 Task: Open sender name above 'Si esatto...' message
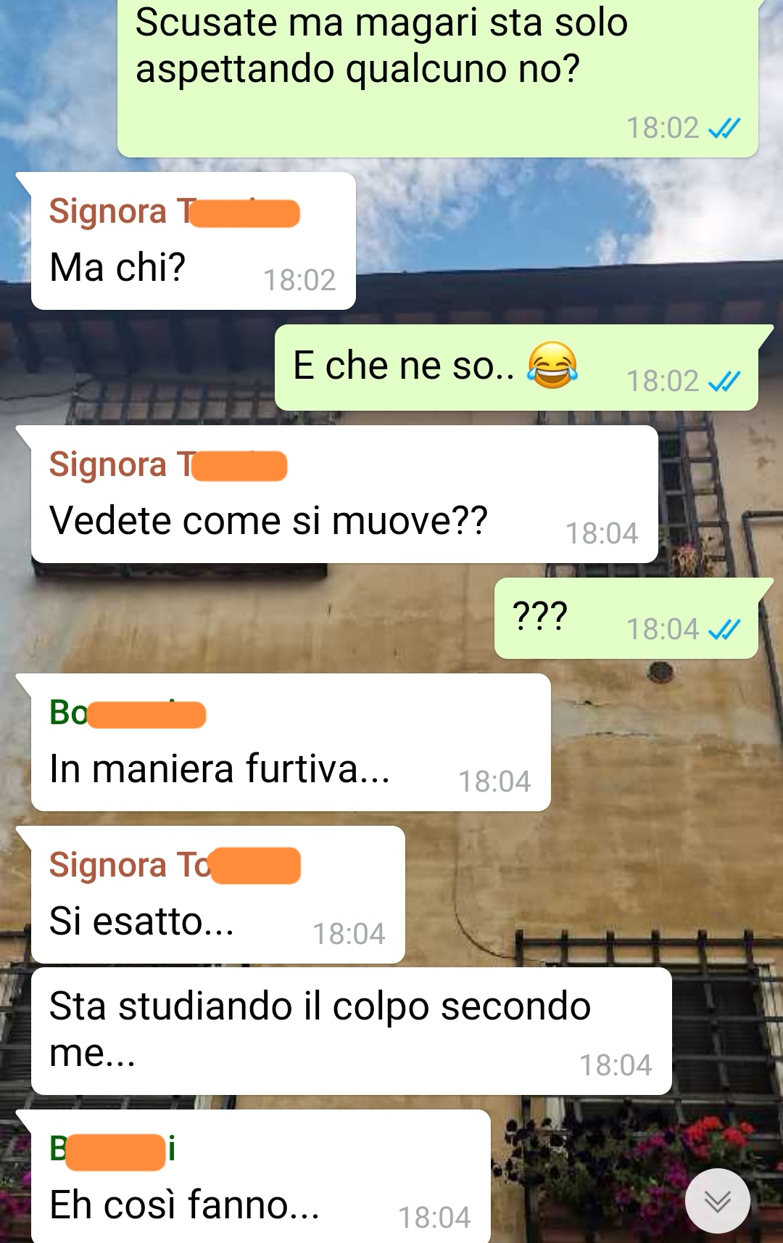(x=175, y=865)
